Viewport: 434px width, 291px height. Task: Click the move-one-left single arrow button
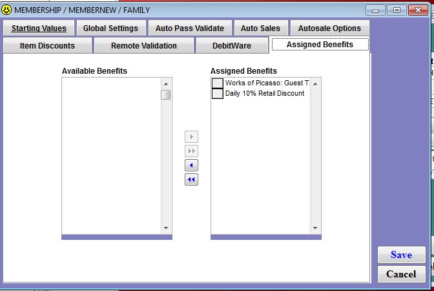click(191, 166)
